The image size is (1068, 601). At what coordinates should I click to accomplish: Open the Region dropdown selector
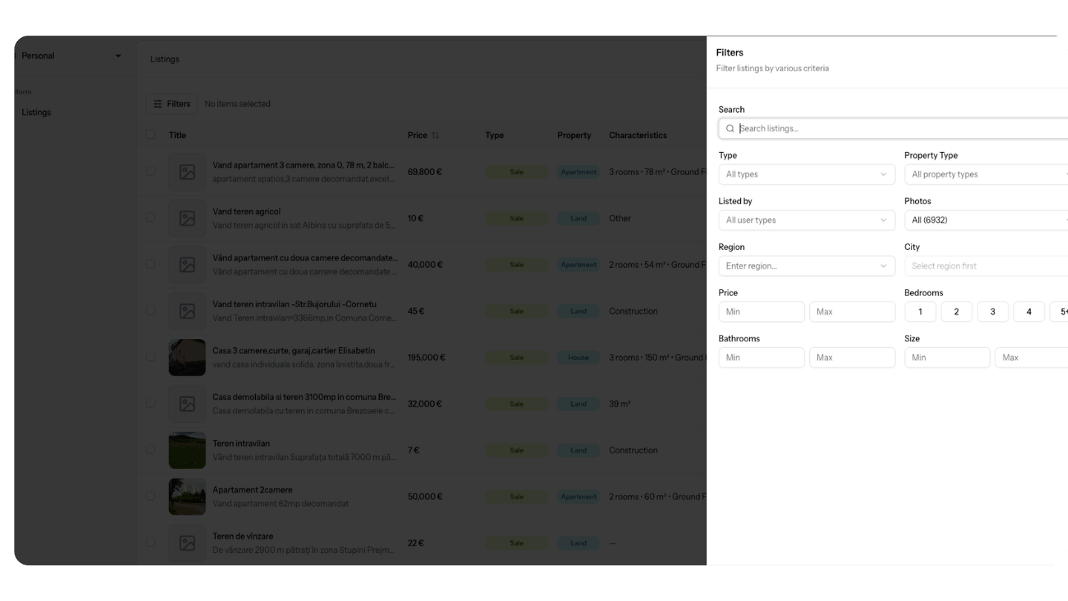tap(806, 266)
